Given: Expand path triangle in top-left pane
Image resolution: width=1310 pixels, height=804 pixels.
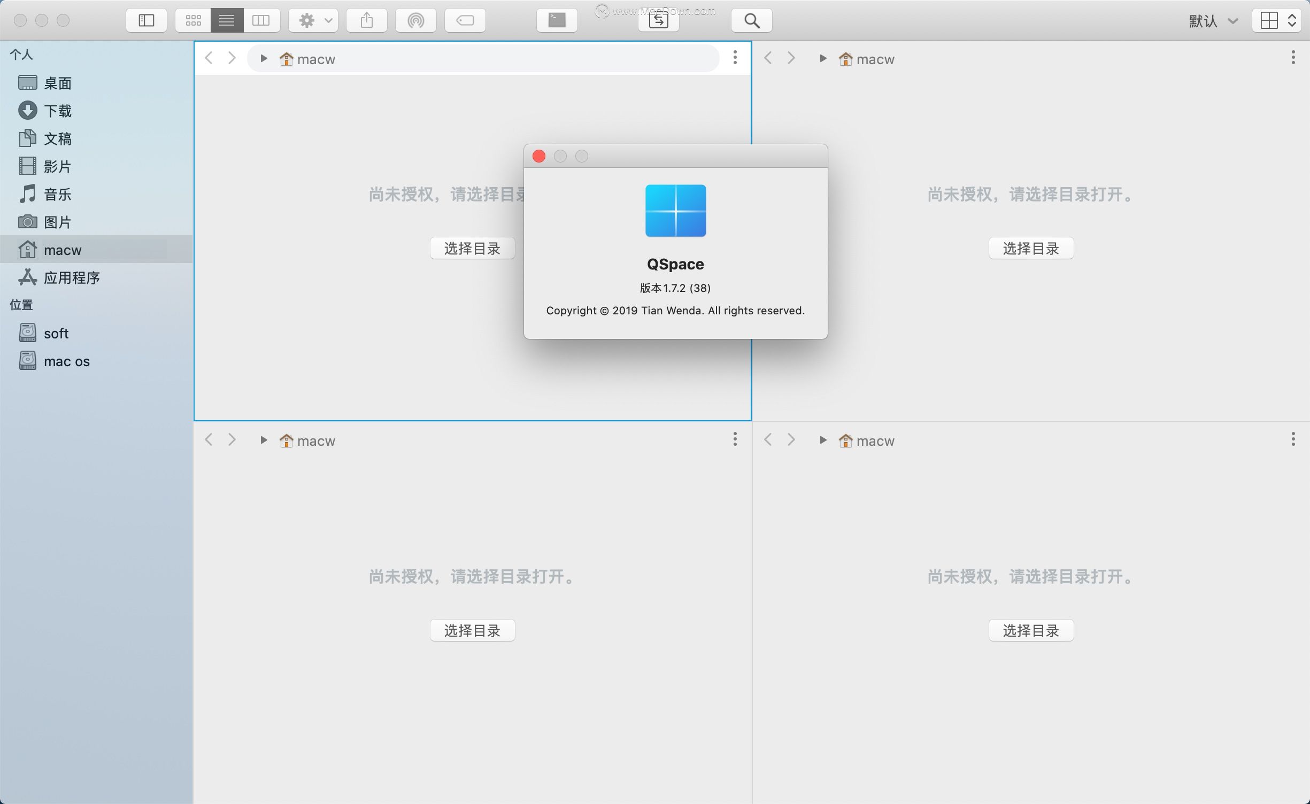Looking at the screenshot, I should 264,58.
